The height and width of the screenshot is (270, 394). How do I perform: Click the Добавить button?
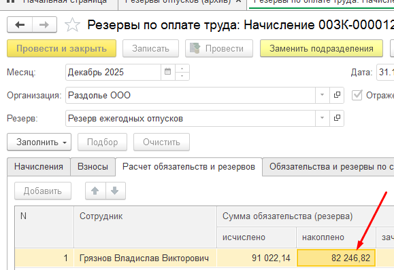pyautogui.click(x=43, y=191)
